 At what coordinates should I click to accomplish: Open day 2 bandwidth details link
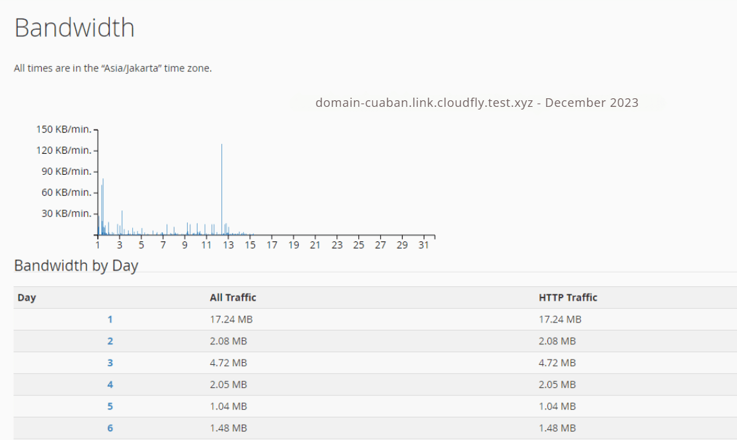110,341
